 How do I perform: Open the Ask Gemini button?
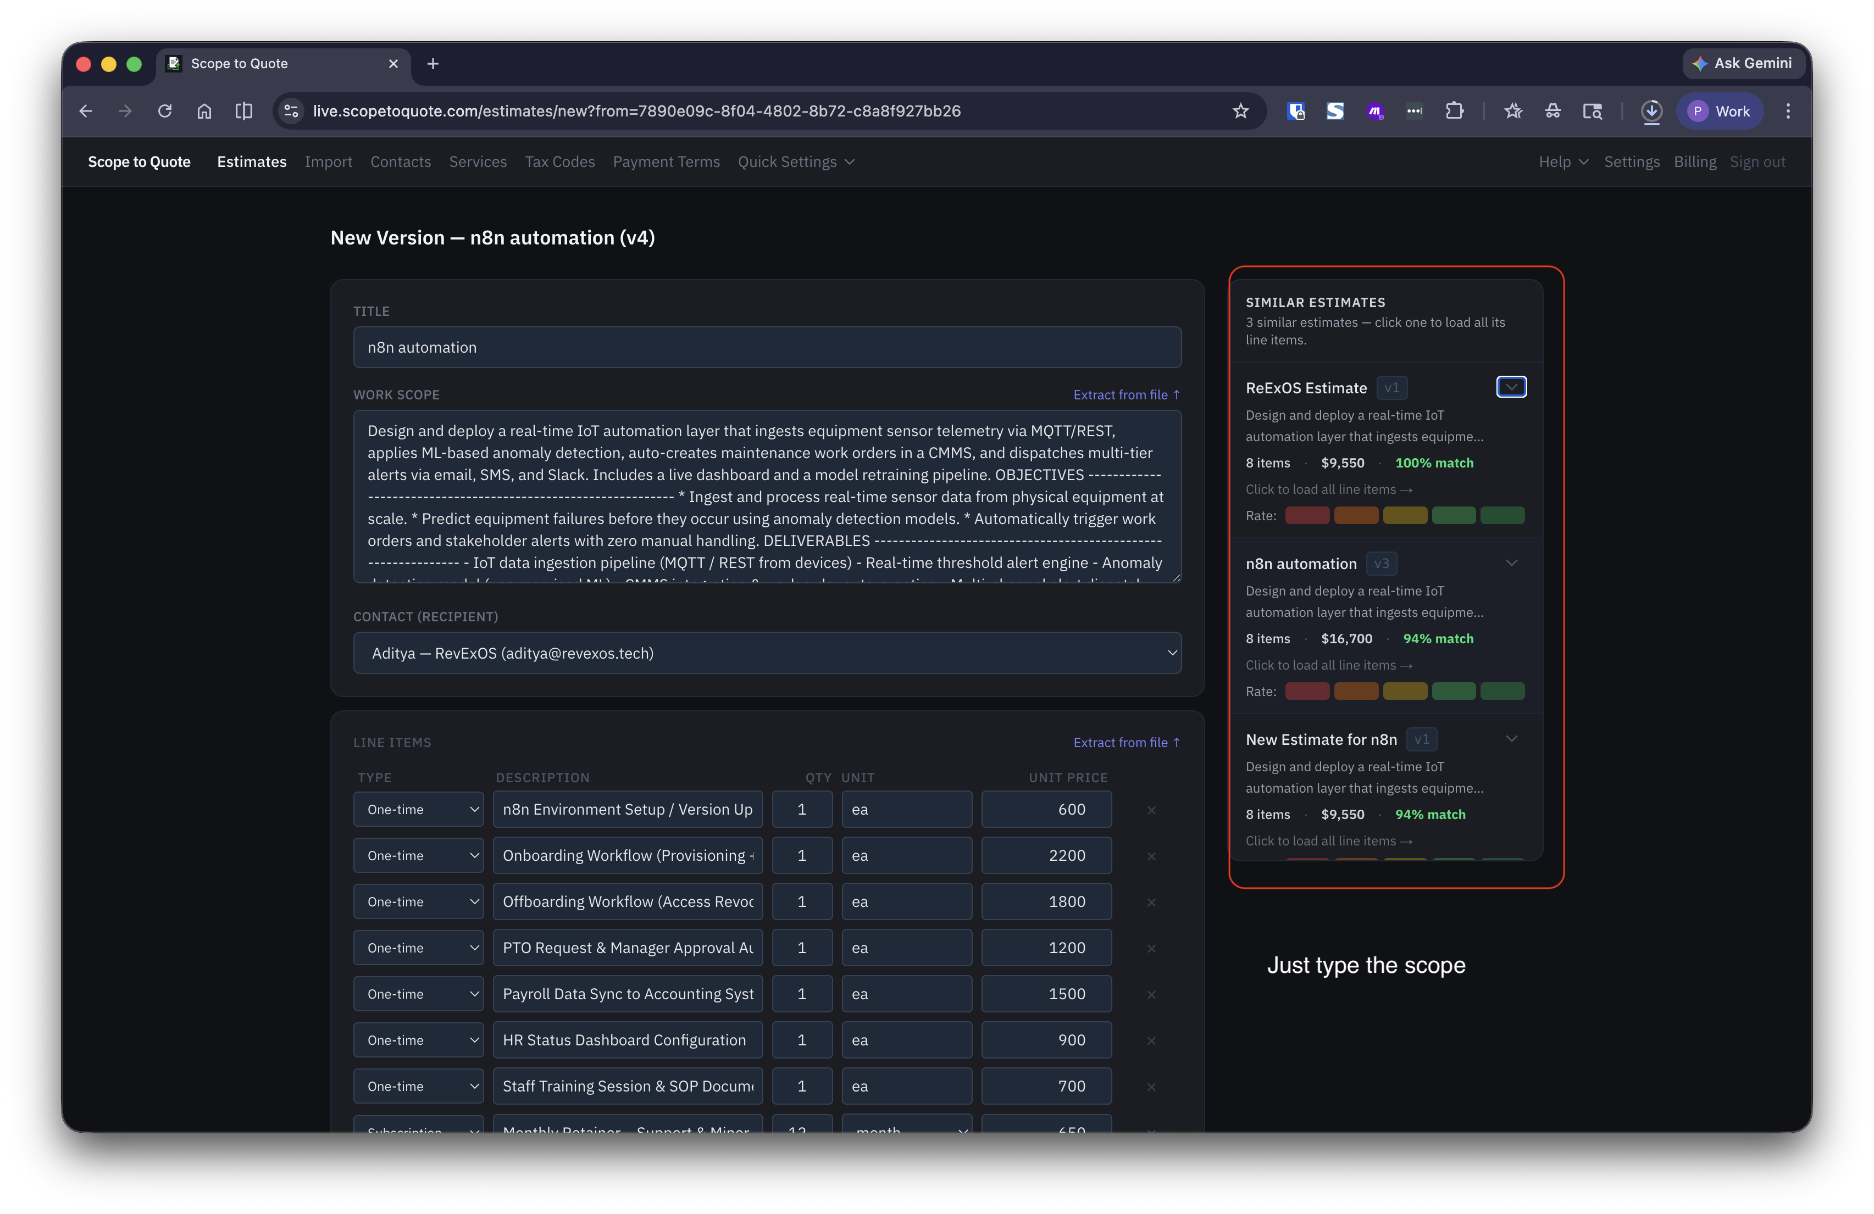click(1743, 63)
